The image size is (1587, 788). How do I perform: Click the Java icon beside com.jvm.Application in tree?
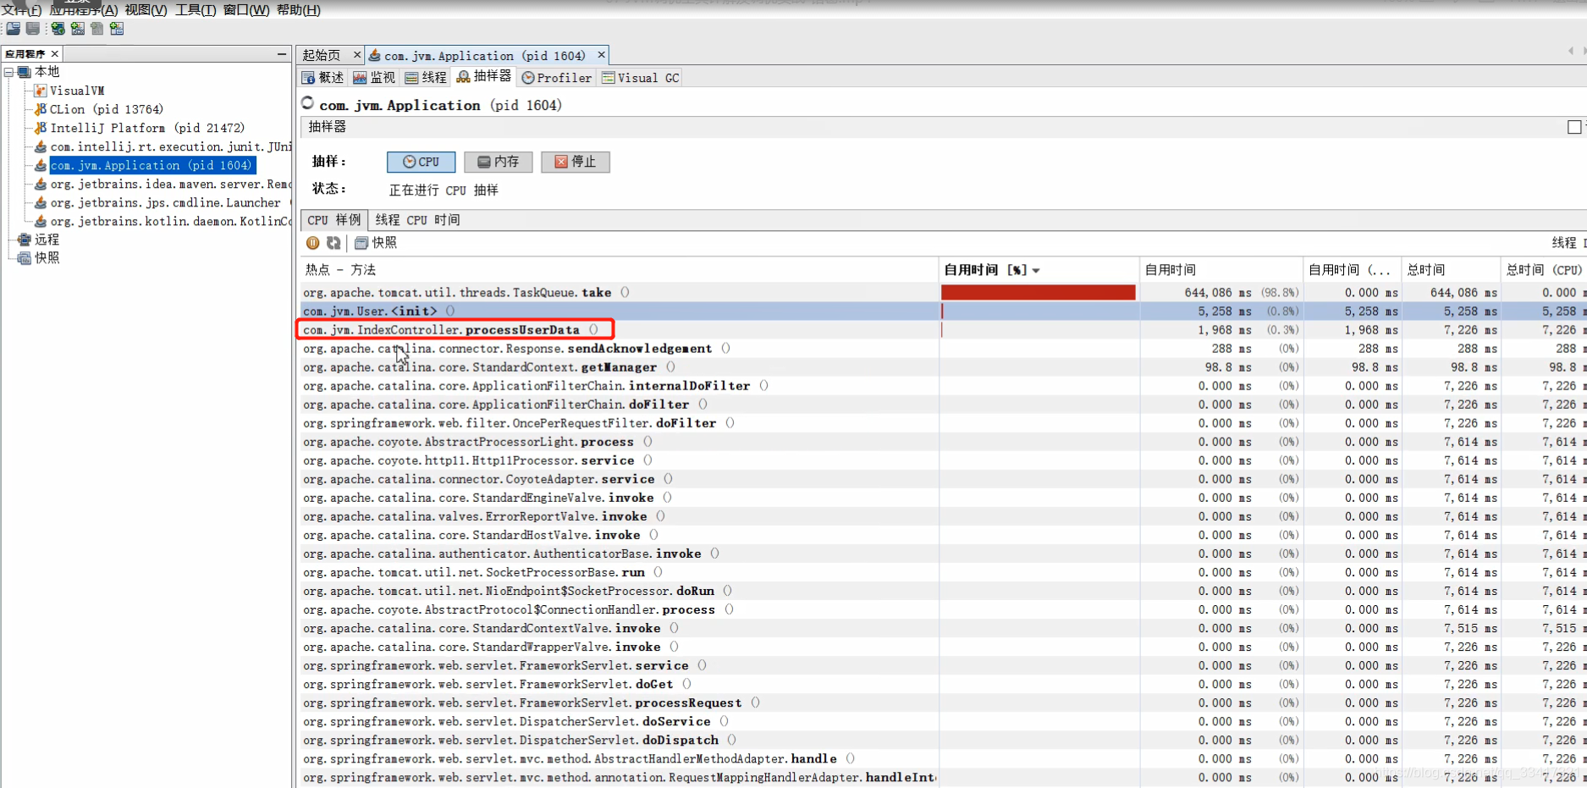[x=40, y=165]
